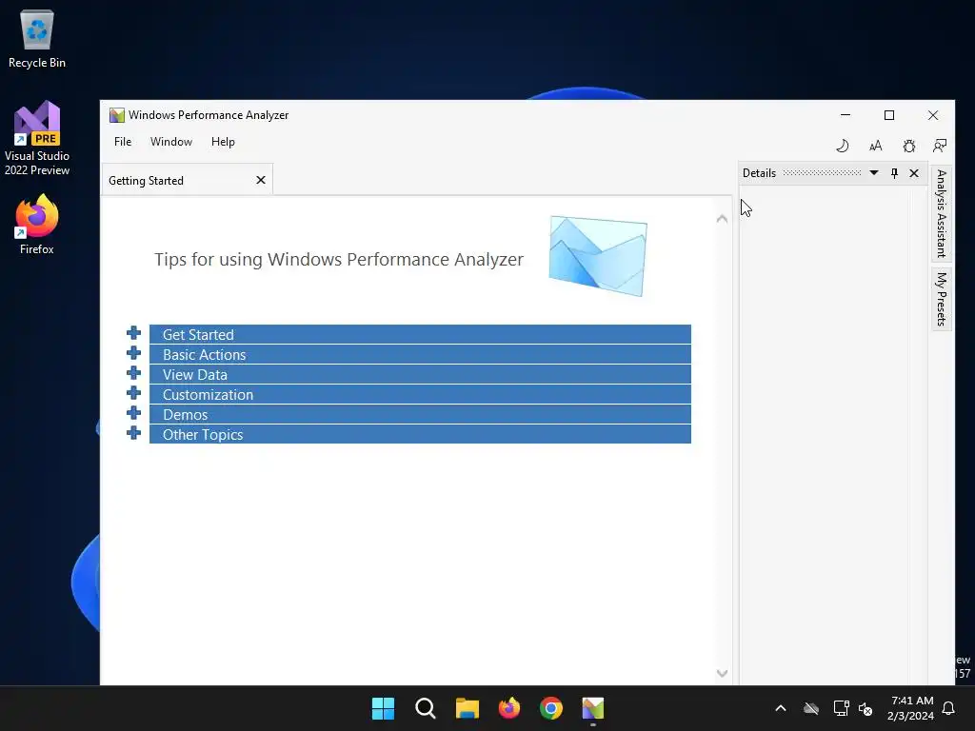
Task: Expand the View Data plus icon
Action: 133,373
